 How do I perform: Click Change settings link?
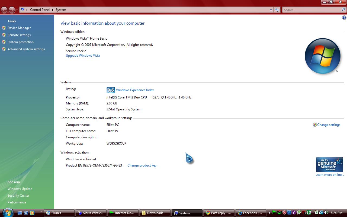click(329, 125)
